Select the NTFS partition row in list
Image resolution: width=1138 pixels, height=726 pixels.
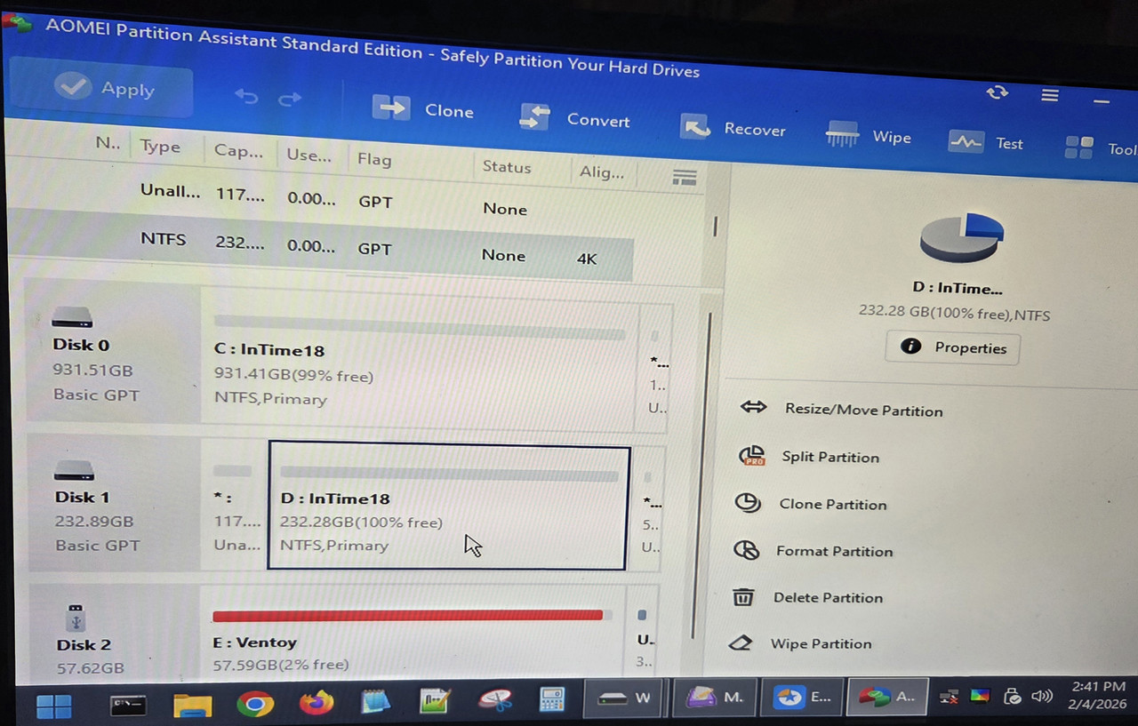[x=322, y=246]
